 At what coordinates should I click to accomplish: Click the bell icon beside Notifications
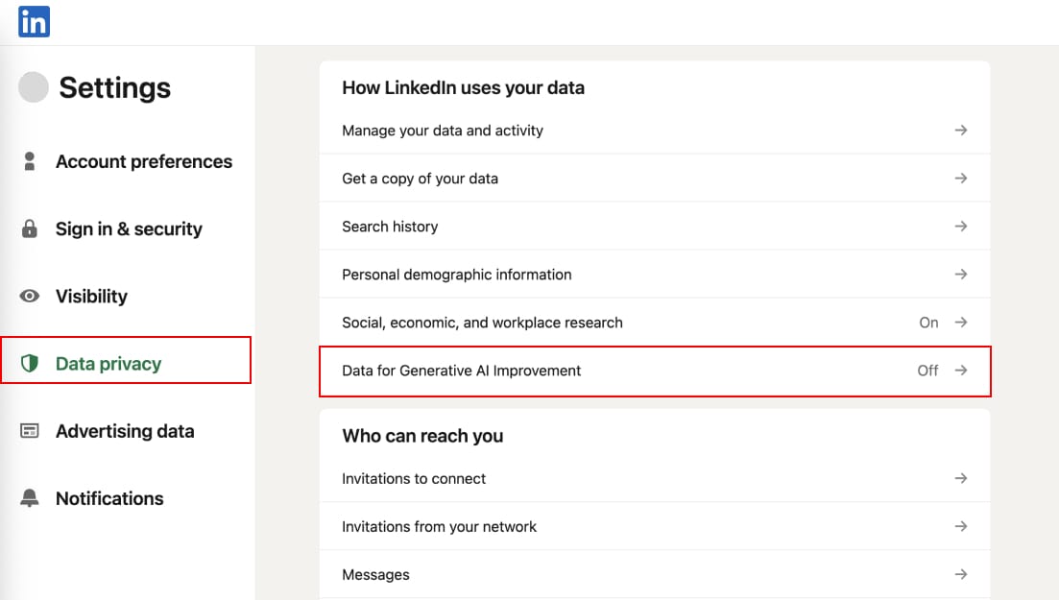pyautogui.click(x=29, y=498)
